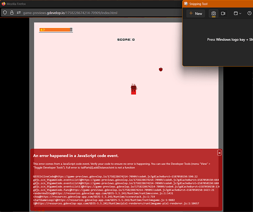Switch to video Record mode toggle
253x212 pixels.
pos(223,14)
